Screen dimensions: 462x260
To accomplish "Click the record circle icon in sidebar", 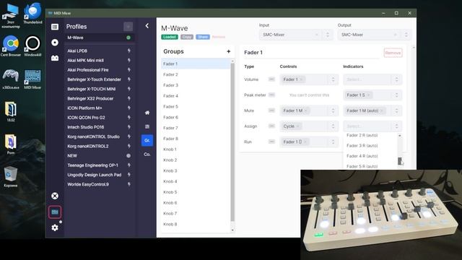I will pos(55,43).
